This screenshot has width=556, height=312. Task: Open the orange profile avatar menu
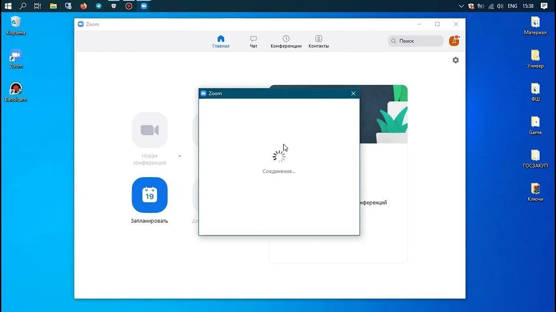pyautogui.click(x=454, y=41)
